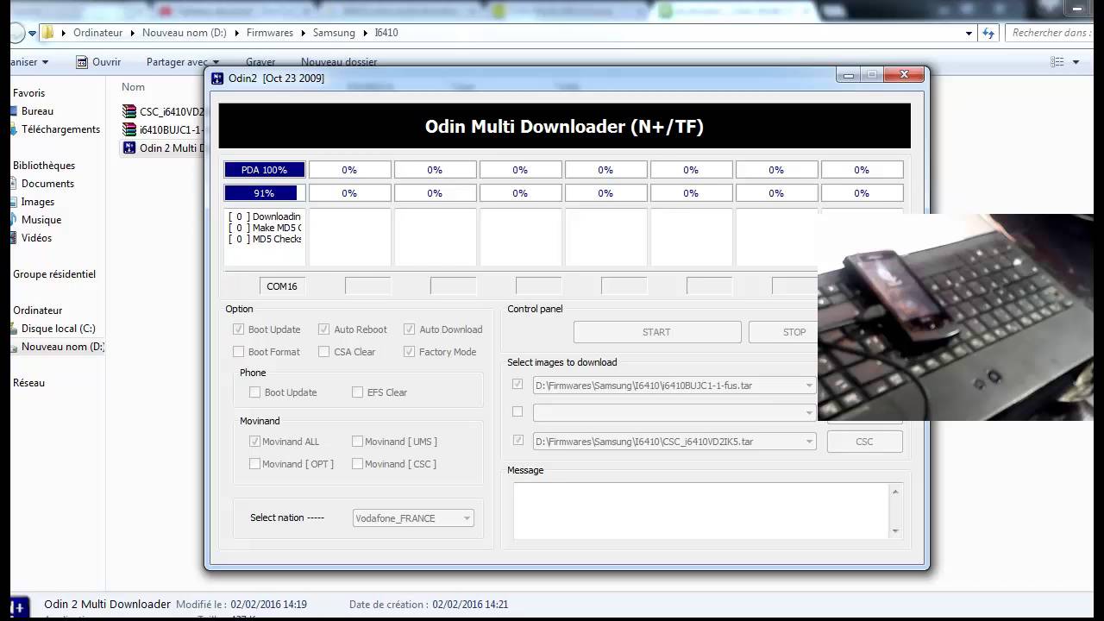Click Nouveau nom (D:) breadcrumb segment
1104x621 pixels.
(185, 33)
